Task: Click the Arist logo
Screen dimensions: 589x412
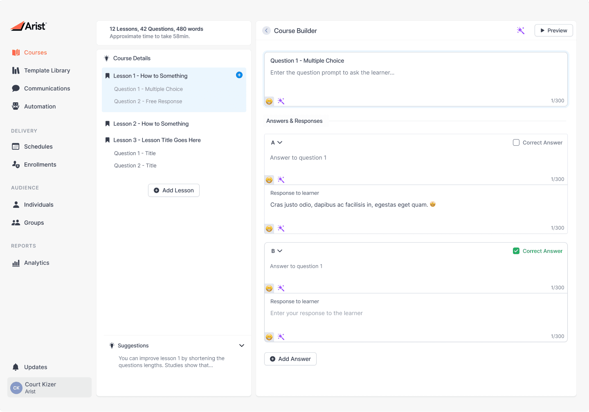Action: click(29, 26)
